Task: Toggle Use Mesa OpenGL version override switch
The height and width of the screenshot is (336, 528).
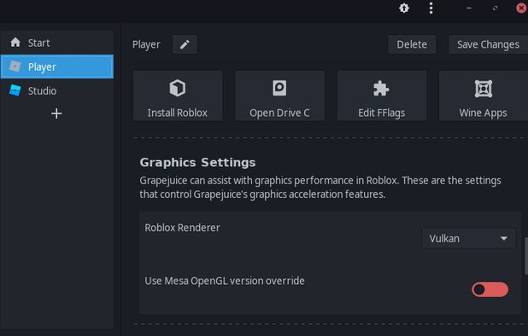Action: point(490,290)
